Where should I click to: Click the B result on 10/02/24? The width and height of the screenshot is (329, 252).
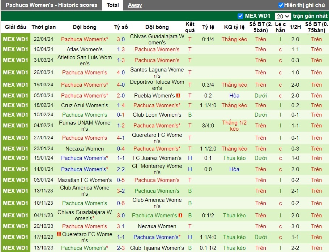pos(190,115)
